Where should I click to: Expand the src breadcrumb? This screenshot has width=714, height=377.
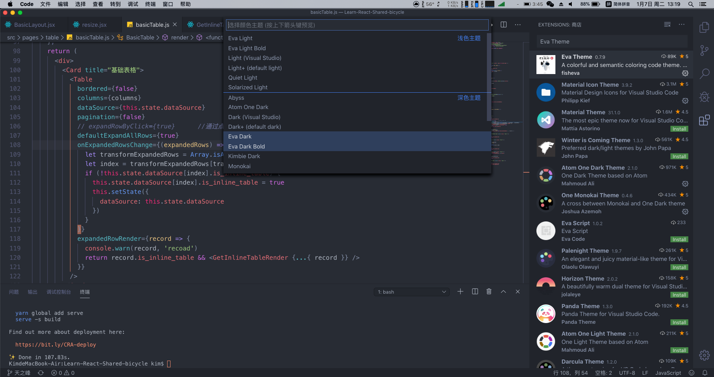[x=11, y=38]
